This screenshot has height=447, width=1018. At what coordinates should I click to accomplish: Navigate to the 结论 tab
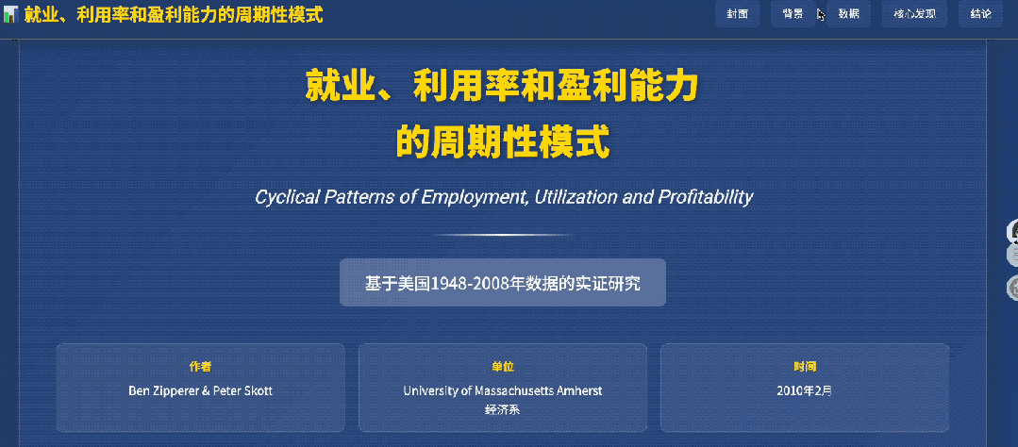(980, 14)
